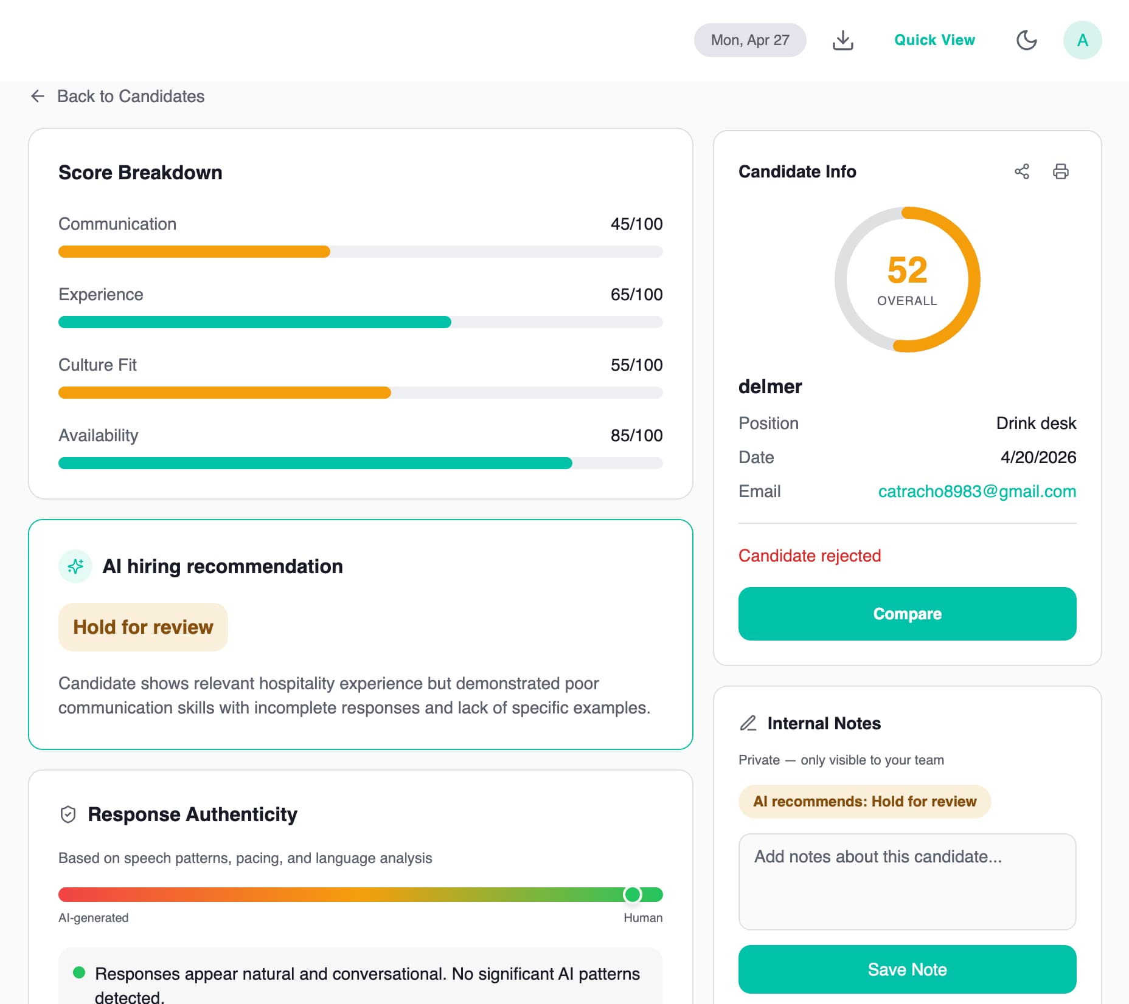Open the catracho8983@gmail.com email link
The width and height of the screenshot is (1129, 1004).
pyautogui.click(x=977, y=491)
